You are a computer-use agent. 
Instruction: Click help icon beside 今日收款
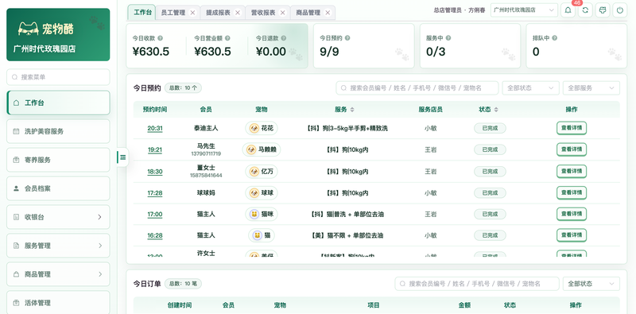(161, 38)
